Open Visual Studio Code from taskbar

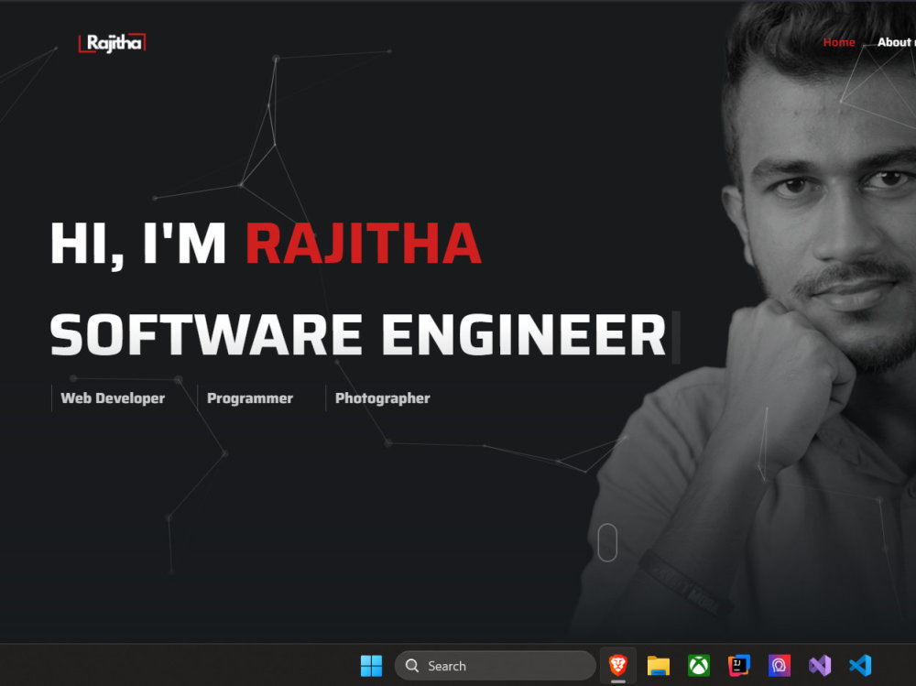[860, 666]
